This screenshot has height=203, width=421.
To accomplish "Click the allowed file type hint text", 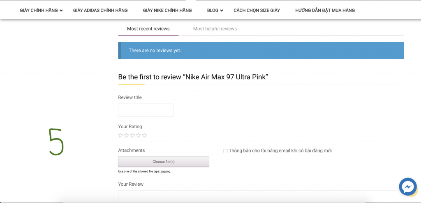I will [144, 171].
